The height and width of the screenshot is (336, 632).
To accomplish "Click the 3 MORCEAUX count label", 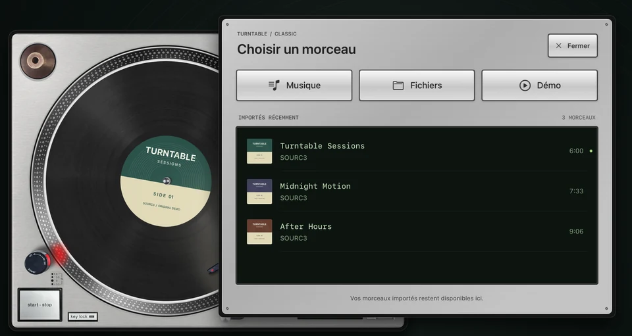I will tap(579, 118).
